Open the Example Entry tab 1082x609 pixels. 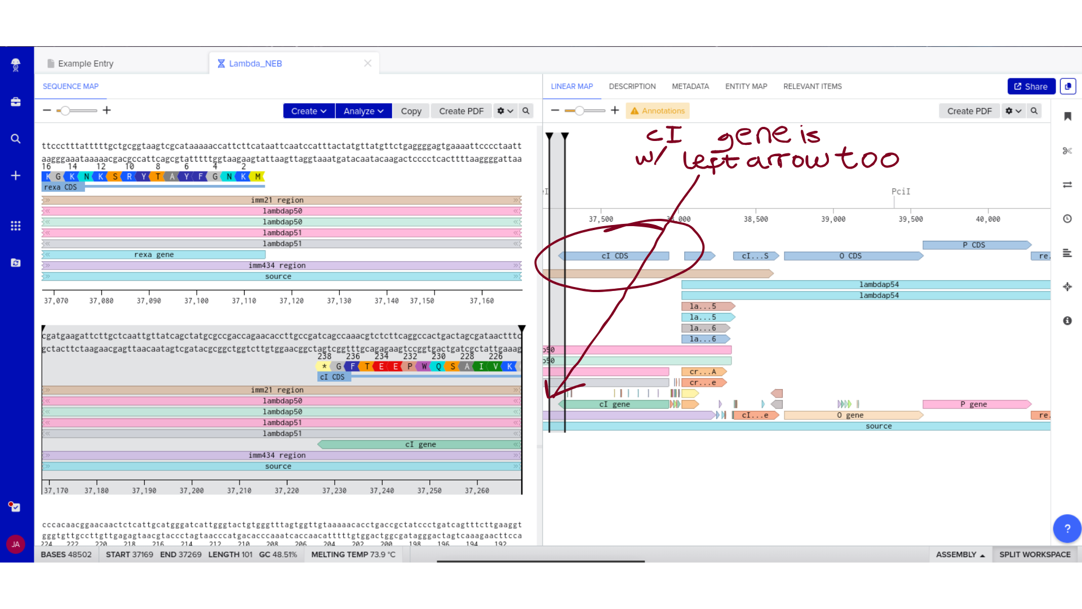coord(86,64)
